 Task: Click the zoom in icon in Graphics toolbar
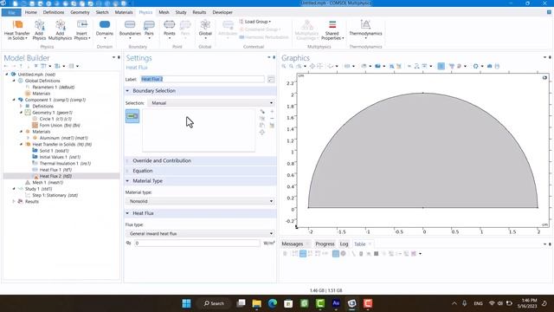[x=284, y=66]
